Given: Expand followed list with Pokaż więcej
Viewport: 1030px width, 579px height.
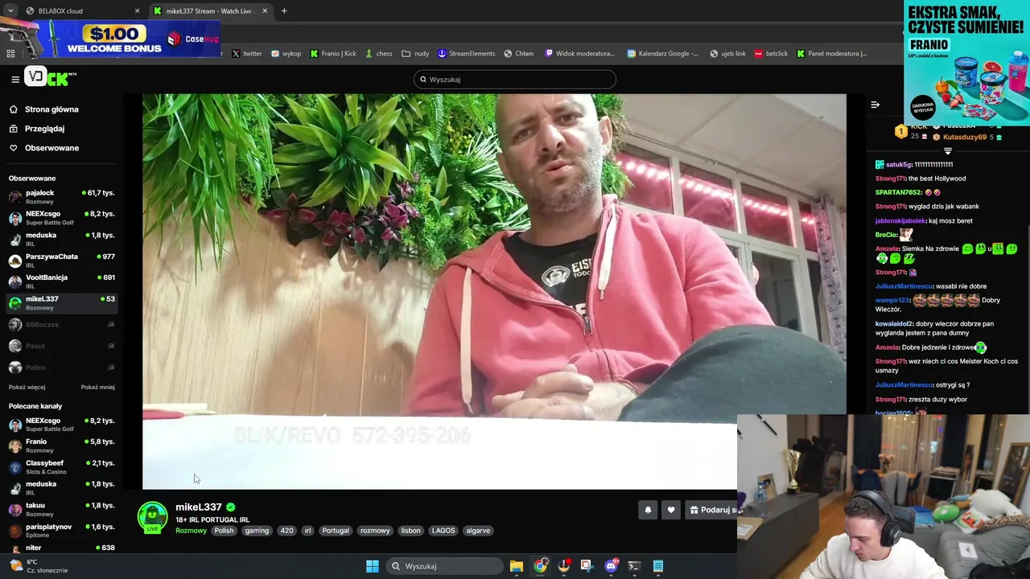Looking at the screenshot, I should pos(27,387).
